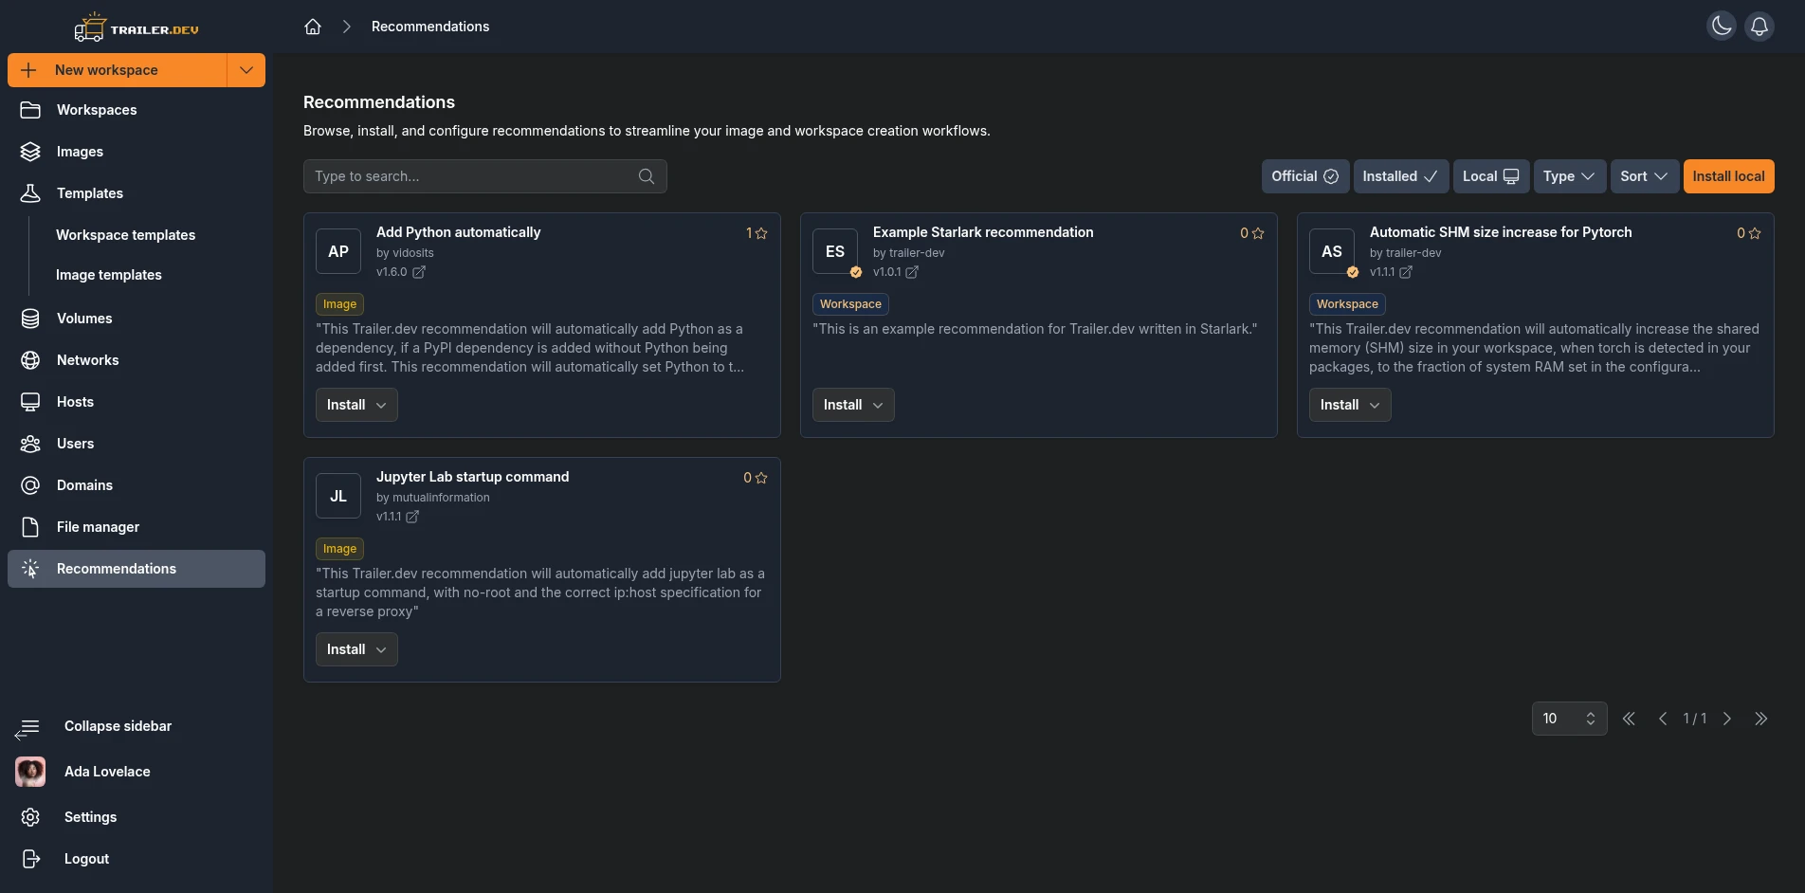Click the File manager document icon
Image resolution: width=1805 pixels, height=893 pixels.
click(30, 527)
